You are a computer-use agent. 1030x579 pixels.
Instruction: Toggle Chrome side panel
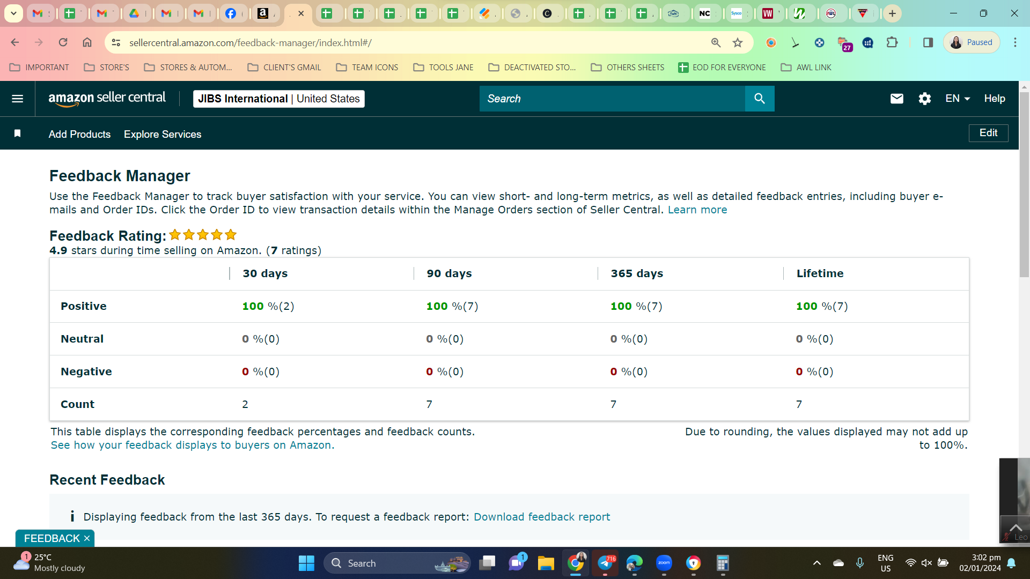[x=928, y=42]
